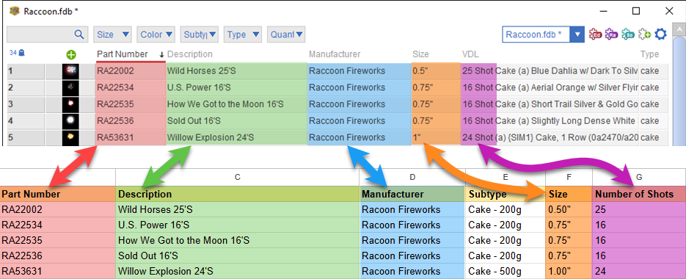686x279 pixels.
Task: Open the Quantity filter dropdown
Action: tap(286, 35)
